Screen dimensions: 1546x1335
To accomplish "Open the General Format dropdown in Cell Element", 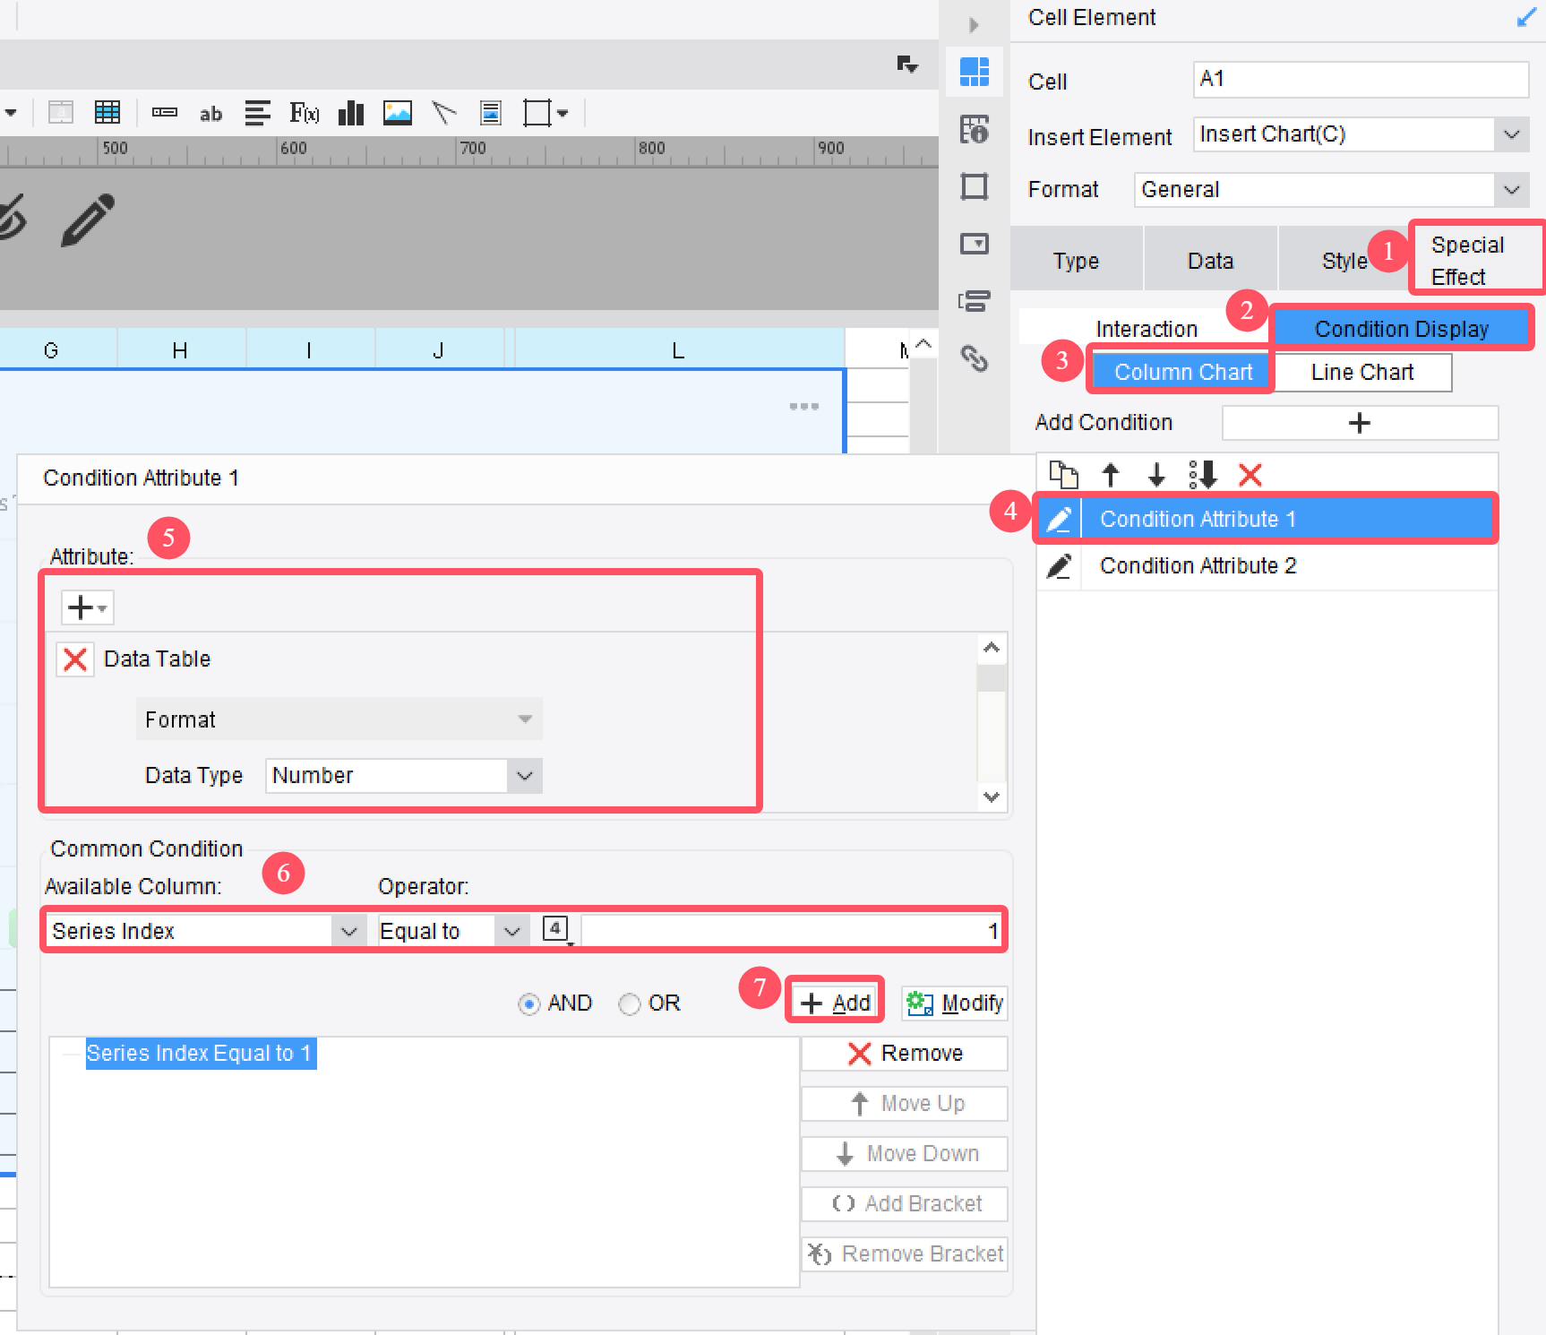I will pyautogui.click(x=1511, y=190).
